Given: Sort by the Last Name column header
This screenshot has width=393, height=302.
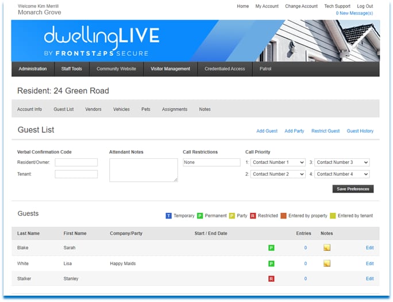Looking at the screenshot, I should 28,234.
